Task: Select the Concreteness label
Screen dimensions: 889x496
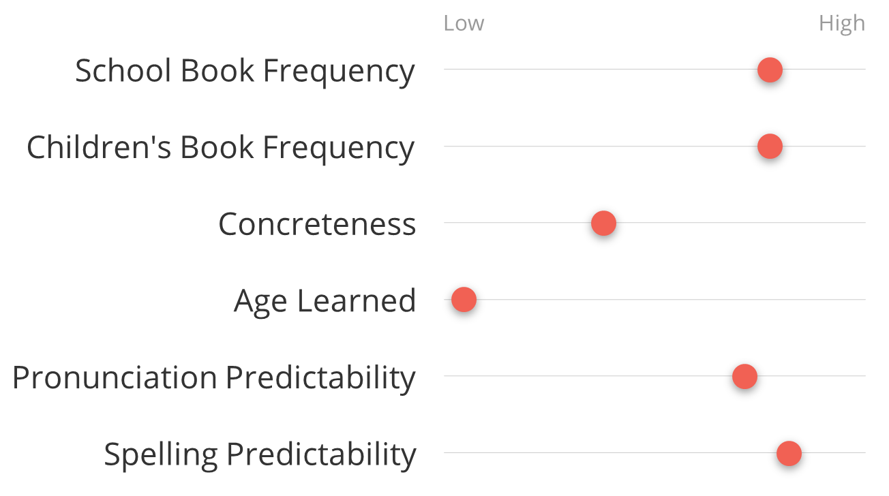Action: [317, 224]
